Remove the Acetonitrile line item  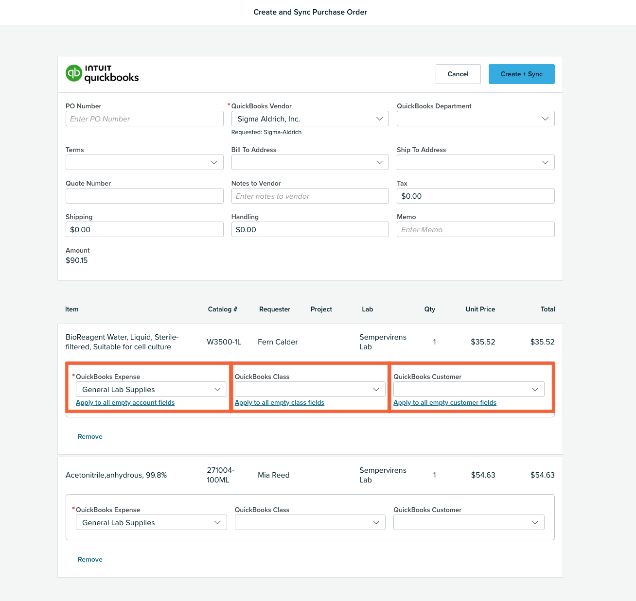pos(90,559)
